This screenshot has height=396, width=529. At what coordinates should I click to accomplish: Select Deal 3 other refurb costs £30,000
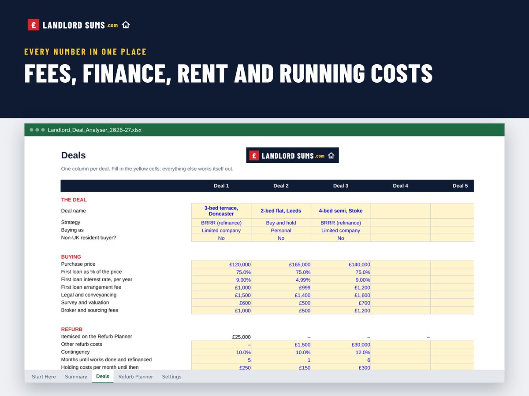[341, 345]
